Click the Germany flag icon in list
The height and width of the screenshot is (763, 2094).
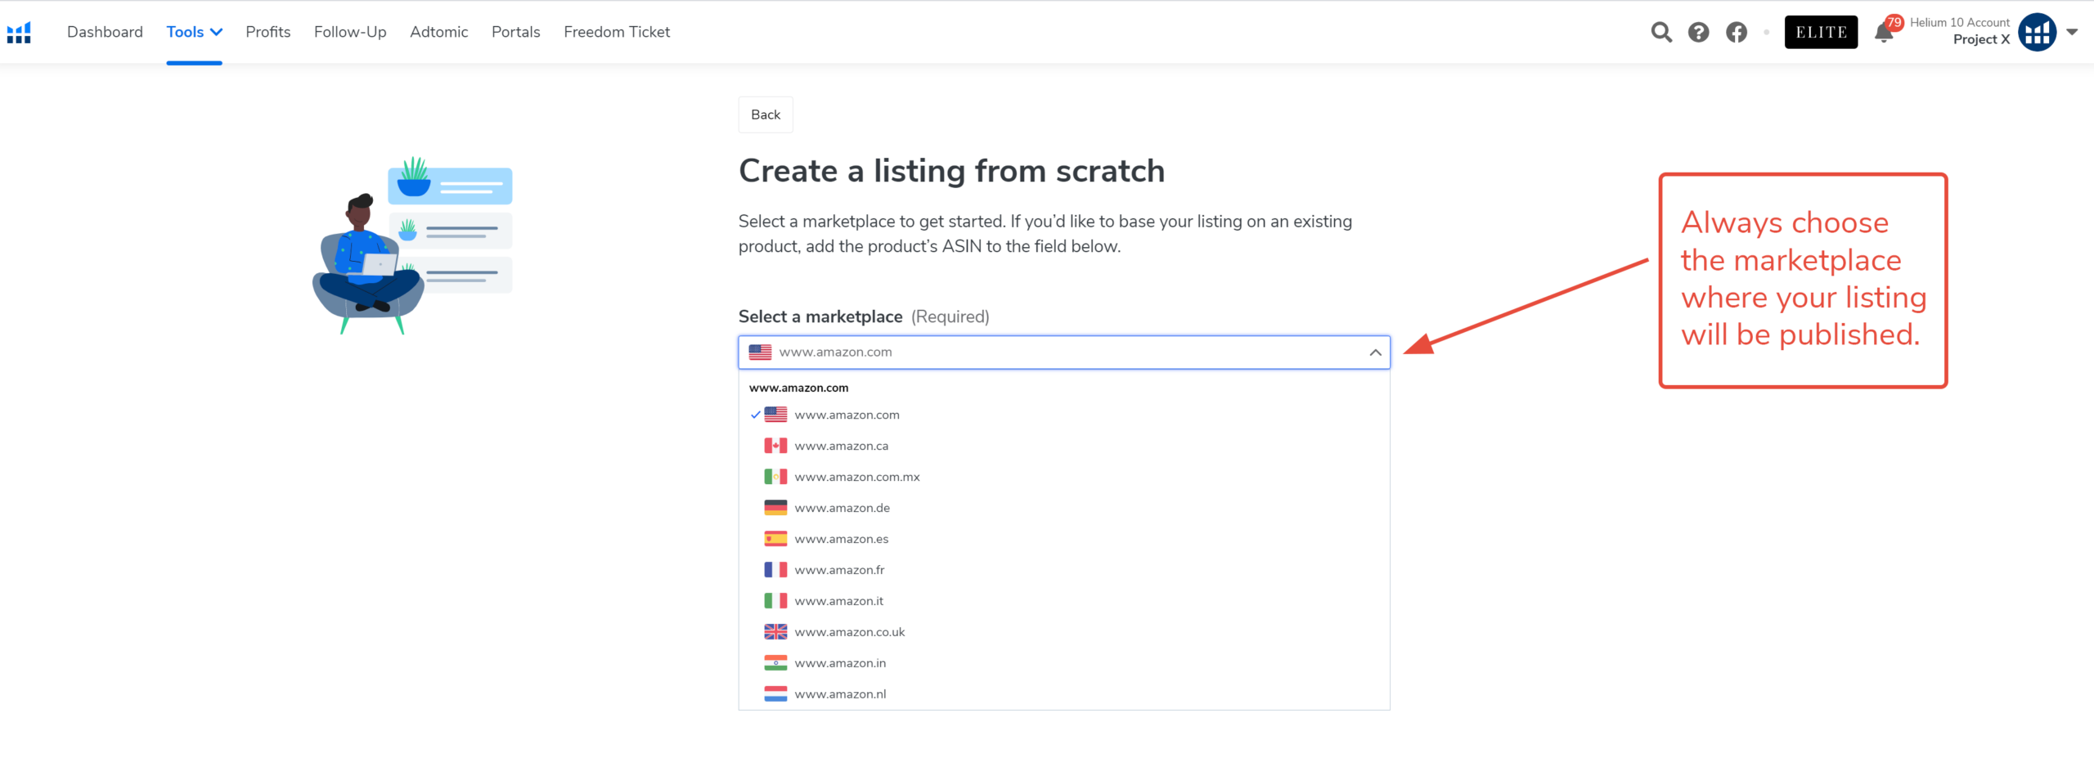tap(775, 508)
